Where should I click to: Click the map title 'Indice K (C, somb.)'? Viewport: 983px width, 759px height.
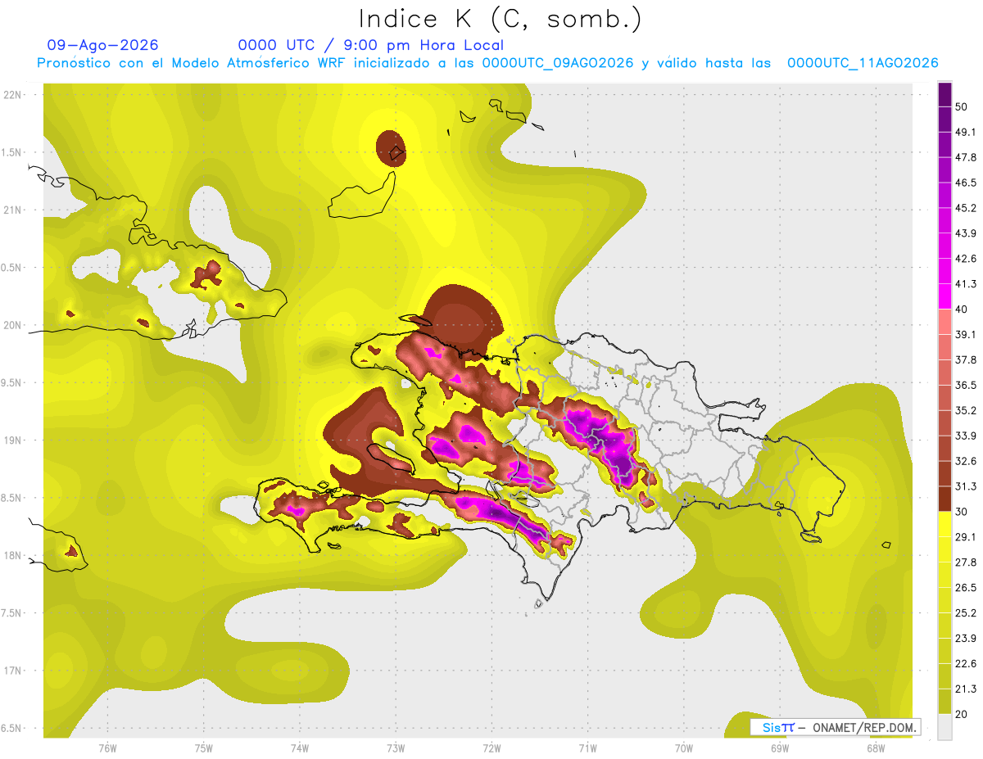point(500,19)
